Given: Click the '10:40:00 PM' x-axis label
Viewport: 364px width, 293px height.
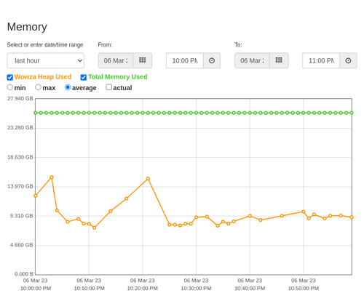Looking at the screenshot, I should tap(250, 289).
